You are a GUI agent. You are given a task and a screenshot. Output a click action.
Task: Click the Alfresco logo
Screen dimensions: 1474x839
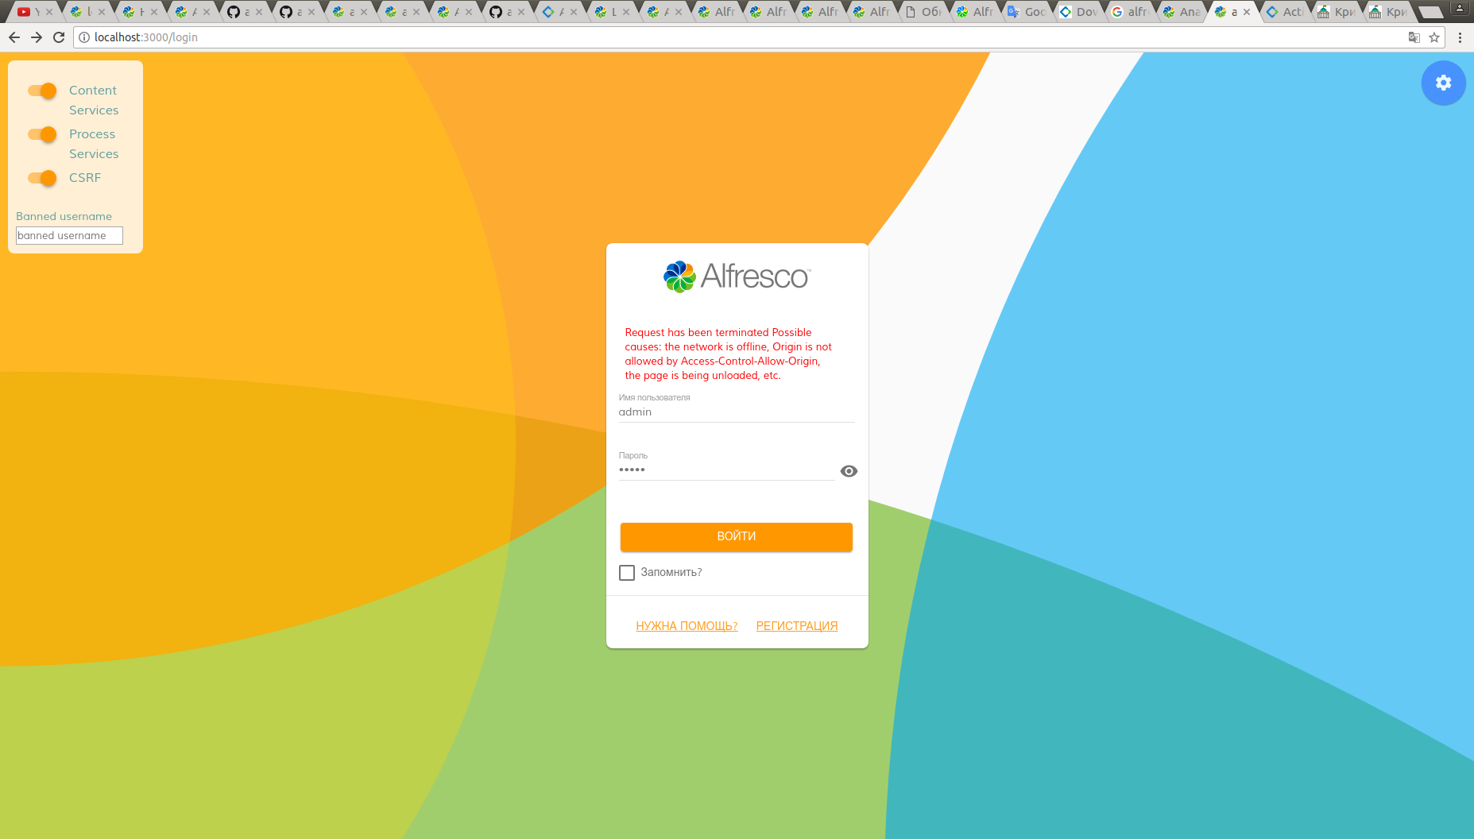[x=737, y=276]
